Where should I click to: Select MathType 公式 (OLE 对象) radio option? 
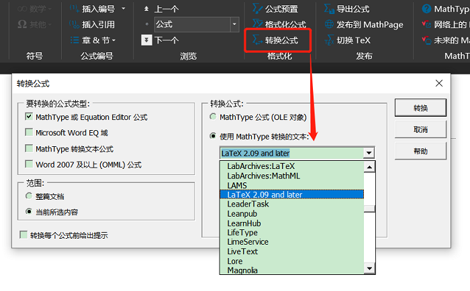[x=213, y=117]
